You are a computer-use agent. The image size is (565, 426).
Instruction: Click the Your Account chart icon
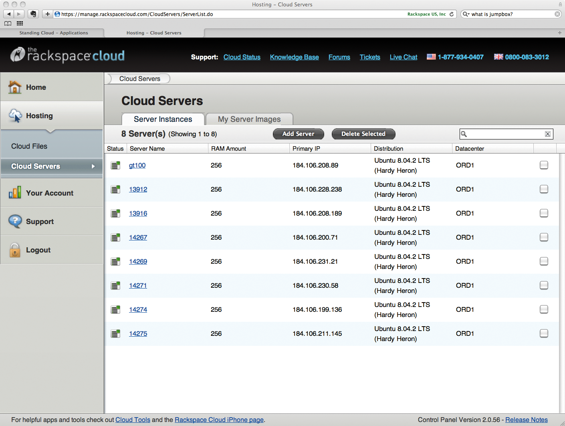[x=15, y=193]
